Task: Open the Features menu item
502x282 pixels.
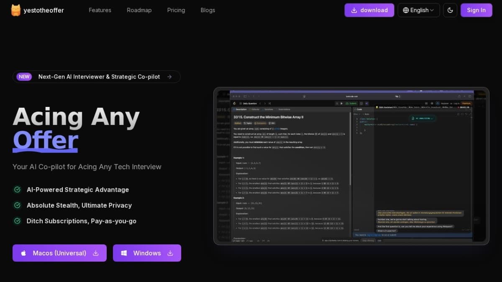Action: (x=100, y=10)
